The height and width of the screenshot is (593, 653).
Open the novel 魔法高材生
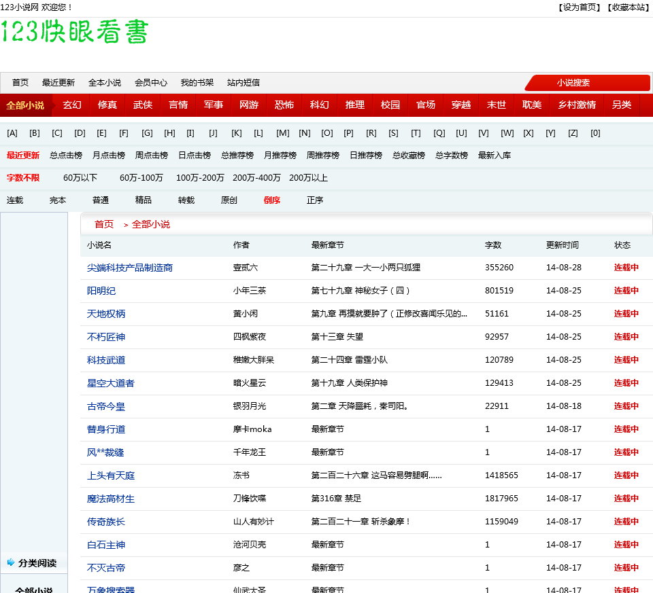click(x=111, y=499)
